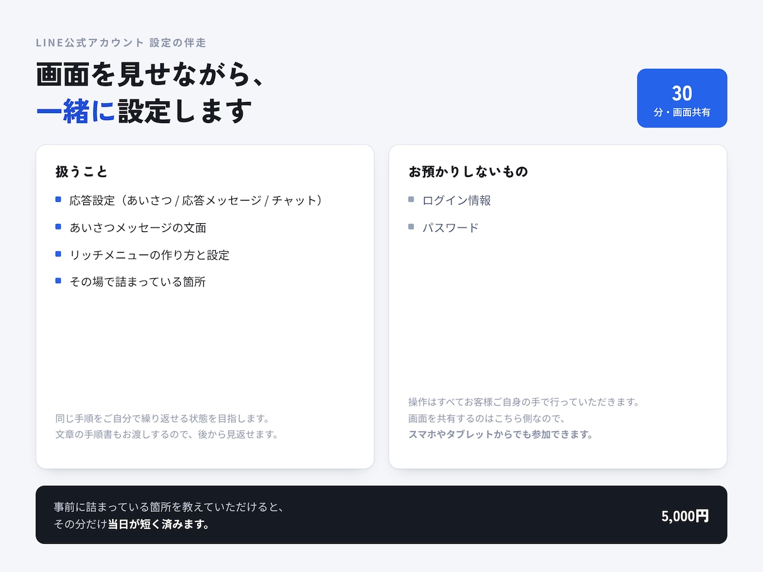Click the blue word 一緒に in the heading

click(76, 111)
